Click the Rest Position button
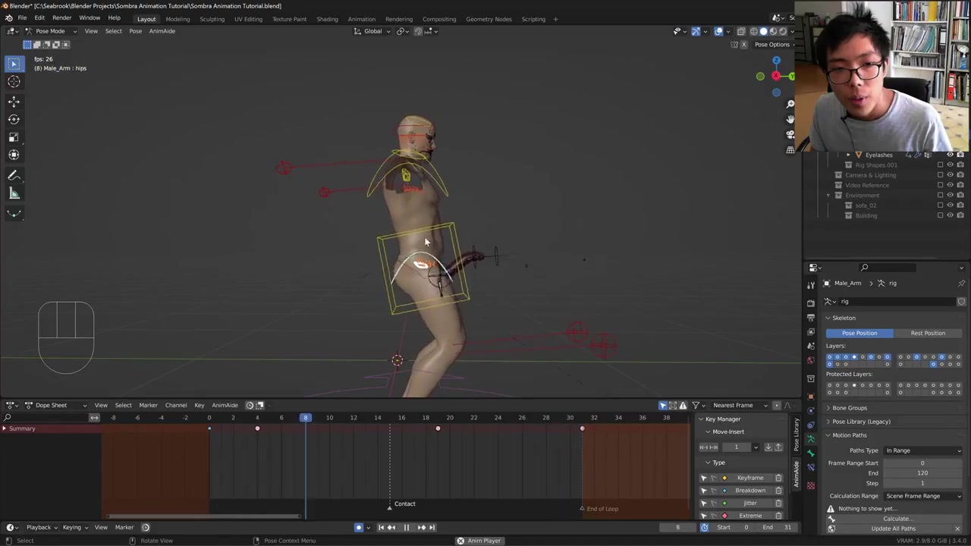971x546 pixels. tap(928, 333)
